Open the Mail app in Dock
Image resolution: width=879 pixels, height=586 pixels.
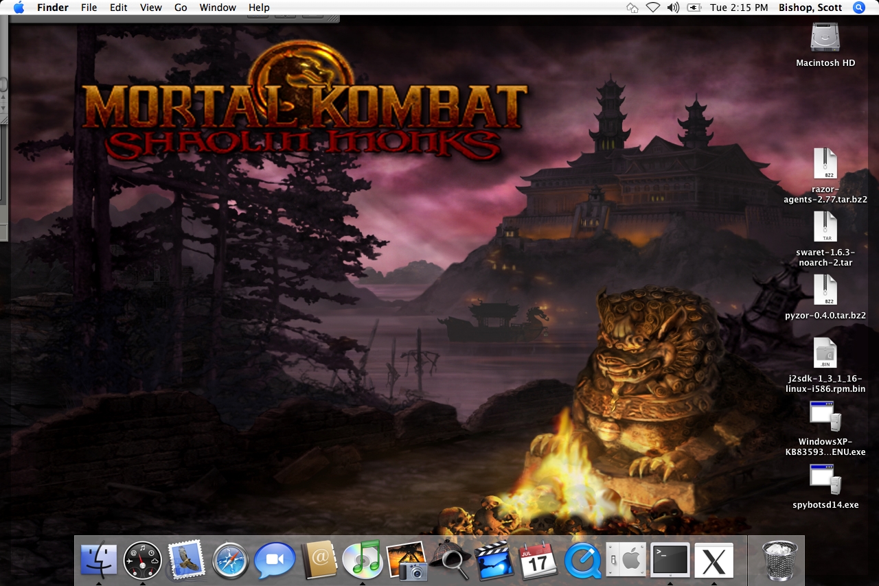click(x=186, y=560)
